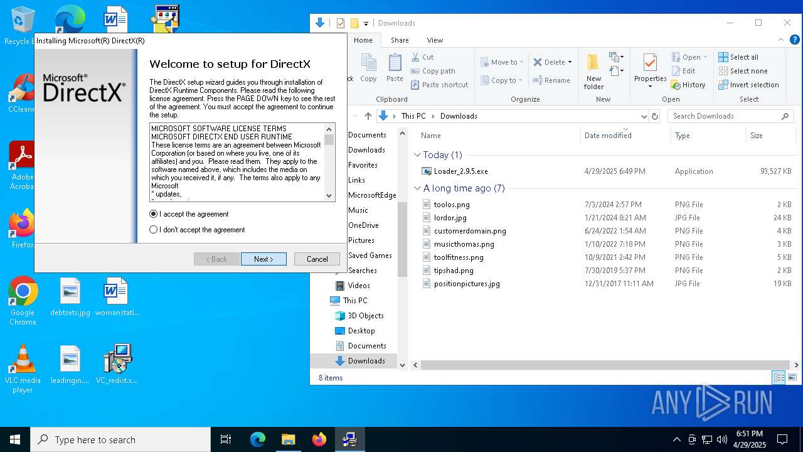Click the horizontal scrollbar in file list
This screenshot has width=803, height=452.
tap(605, 365)
